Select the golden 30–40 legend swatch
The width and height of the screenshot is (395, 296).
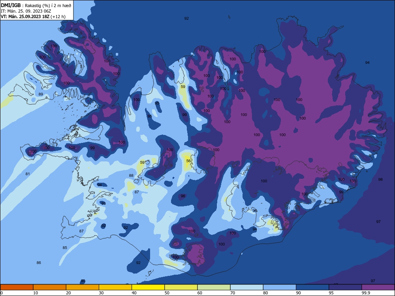tap(115, 287)
